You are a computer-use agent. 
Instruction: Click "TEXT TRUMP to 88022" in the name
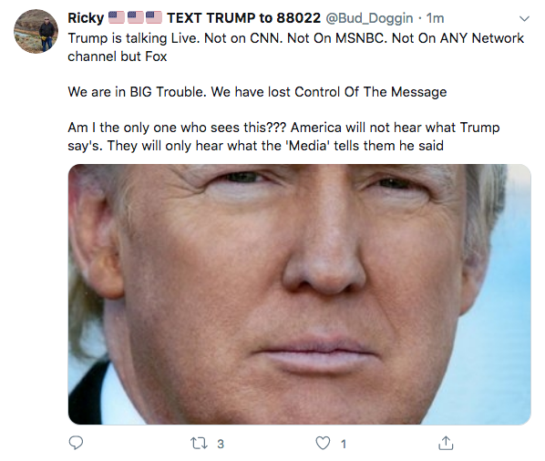tap(243, 18)
